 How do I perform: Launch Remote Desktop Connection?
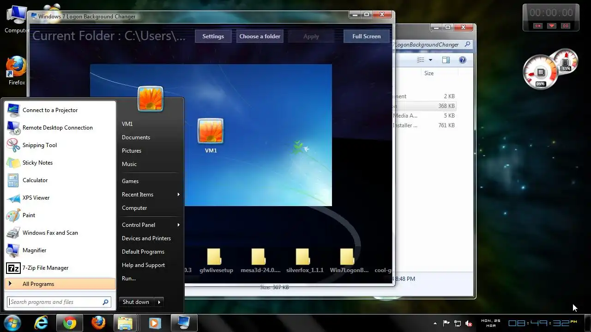[60, 128]
